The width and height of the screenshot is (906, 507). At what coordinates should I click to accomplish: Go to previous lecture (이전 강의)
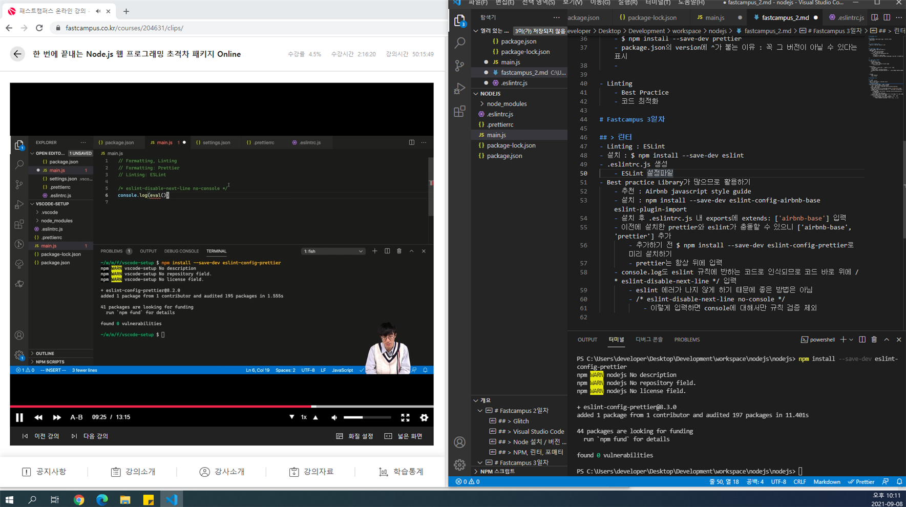(x=40, y=436)
